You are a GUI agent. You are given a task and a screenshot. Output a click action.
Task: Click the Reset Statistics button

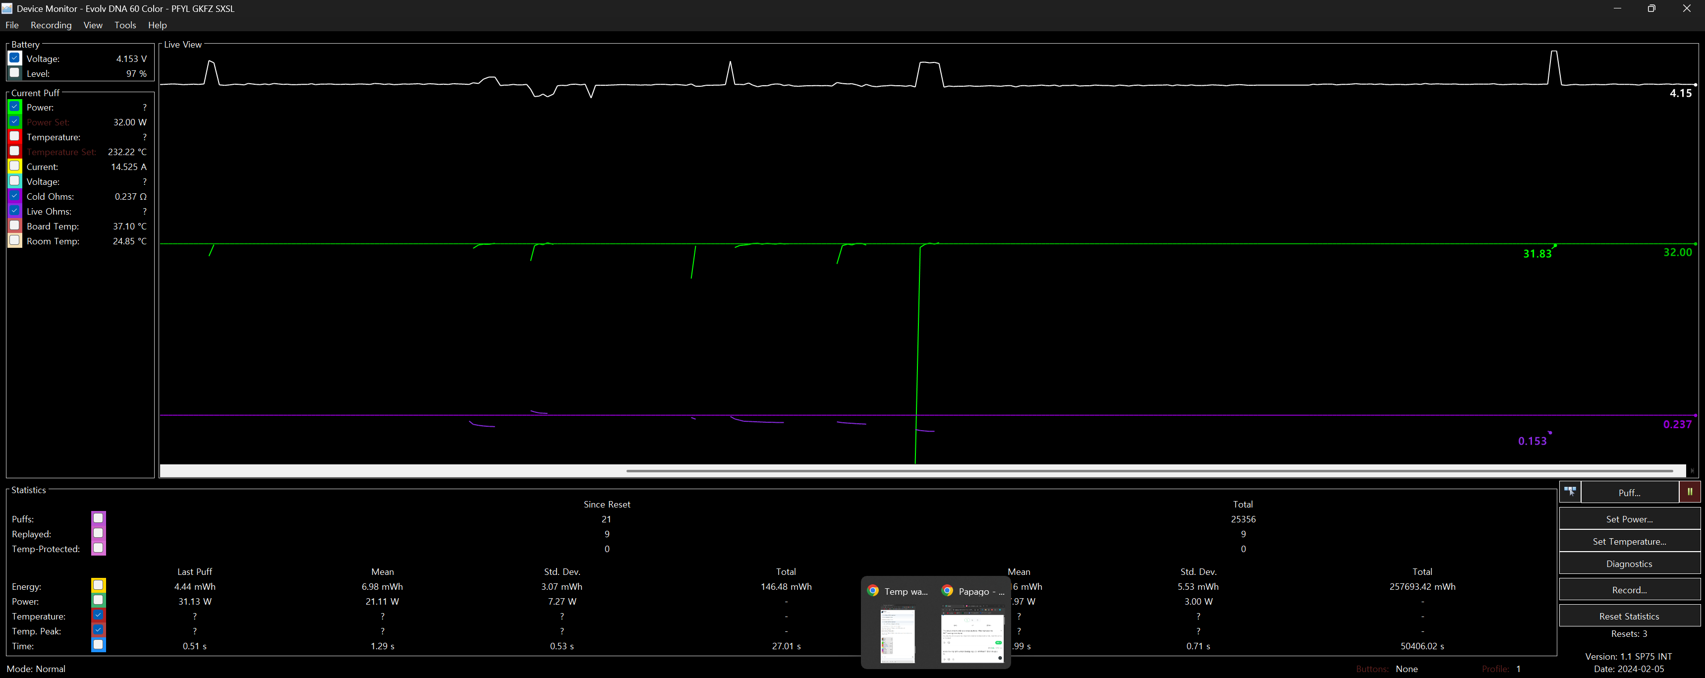(1629, 616)
